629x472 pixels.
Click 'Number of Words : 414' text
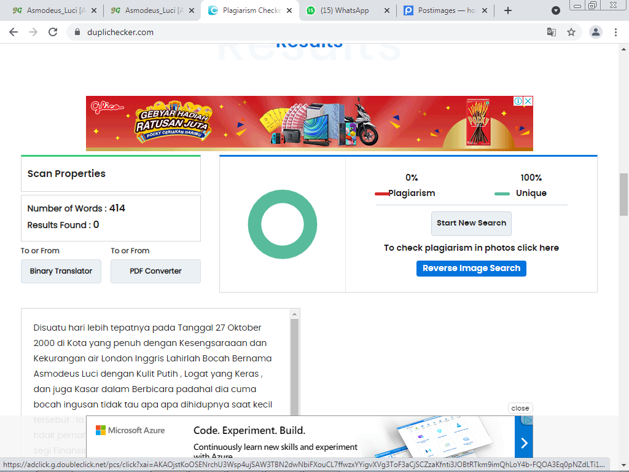(76, 208)
